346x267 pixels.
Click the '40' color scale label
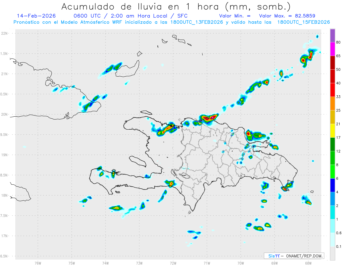(x=339, y=83)
